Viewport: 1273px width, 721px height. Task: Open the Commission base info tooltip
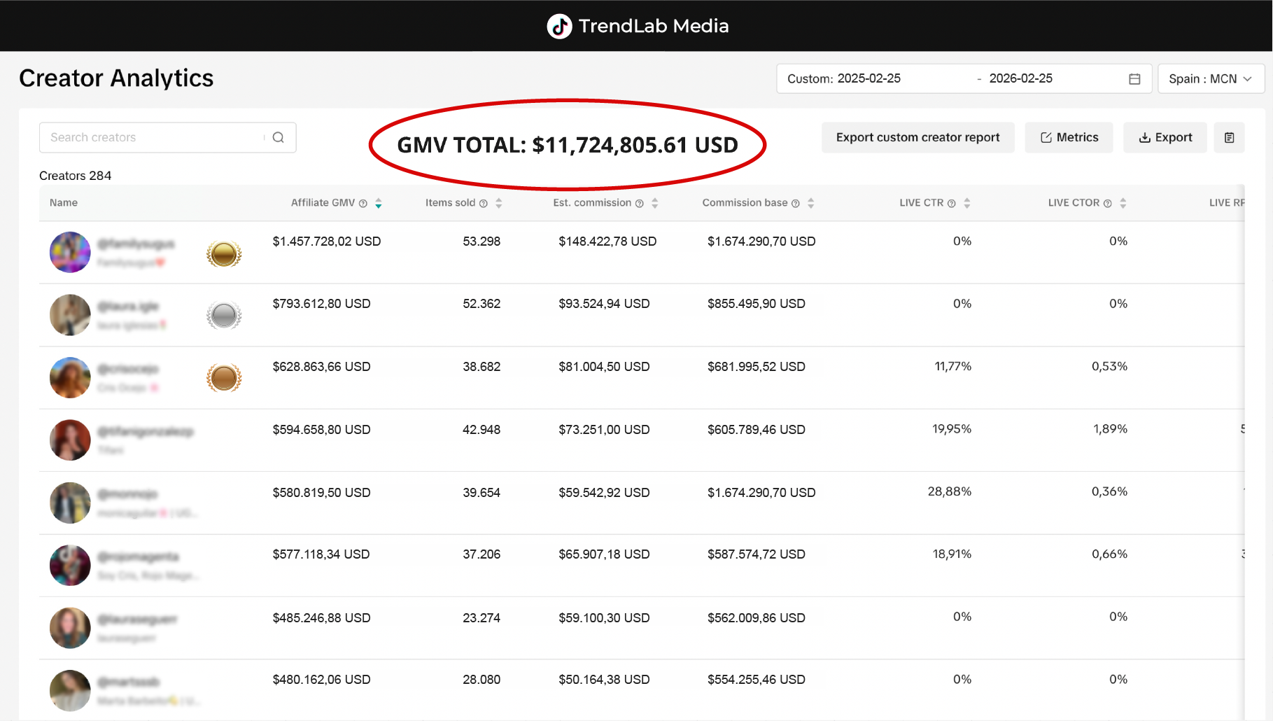pos(796,203)
